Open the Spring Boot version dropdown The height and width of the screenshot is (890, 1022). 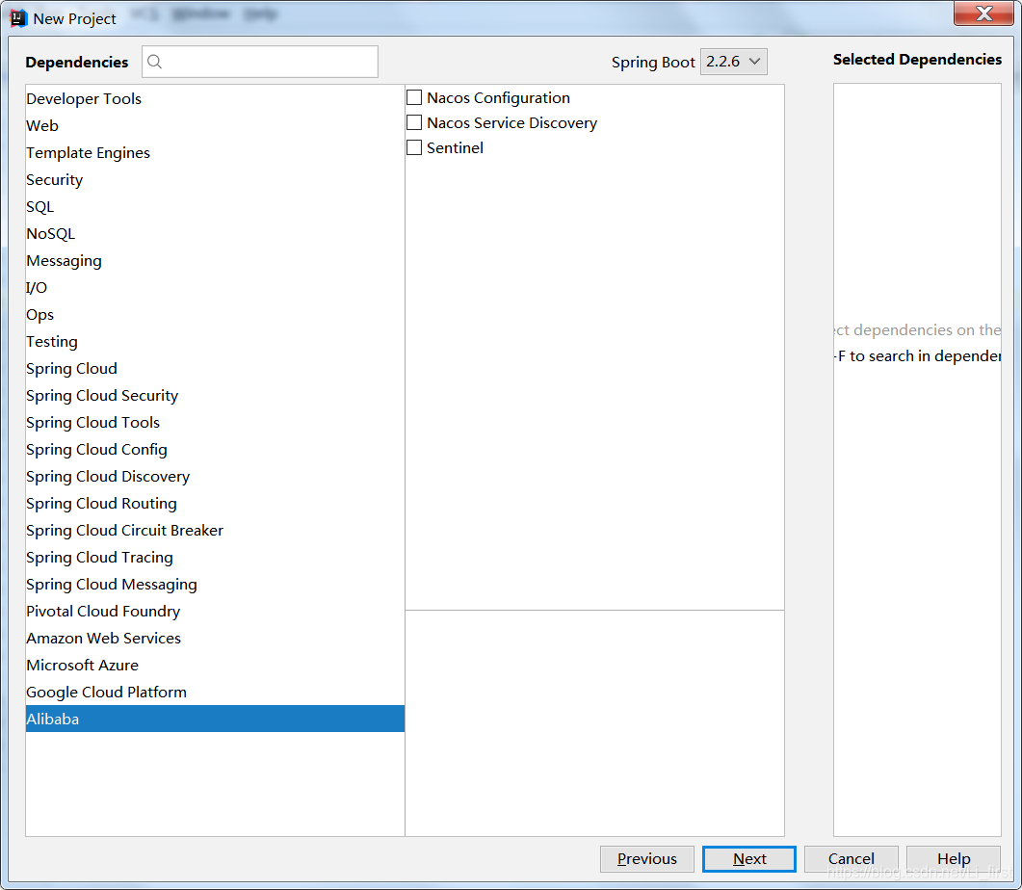[733, 62]
